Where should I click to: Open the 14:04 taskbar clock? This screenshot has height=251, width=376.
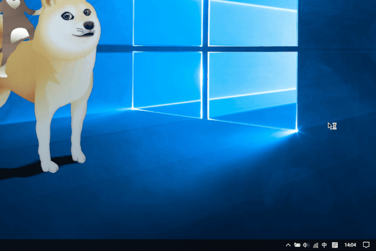[350, 245]
